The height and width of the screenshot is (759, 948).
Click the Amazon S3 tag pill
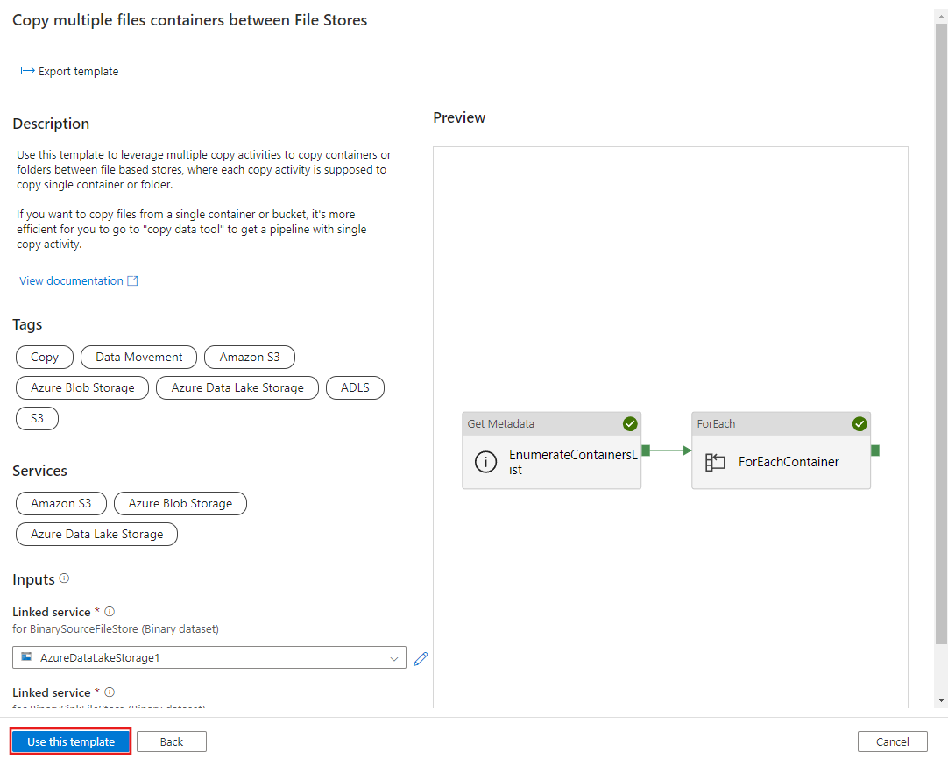(250, 358)
